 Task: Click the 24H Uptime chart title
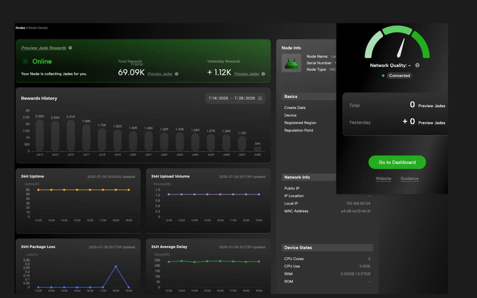32,177
